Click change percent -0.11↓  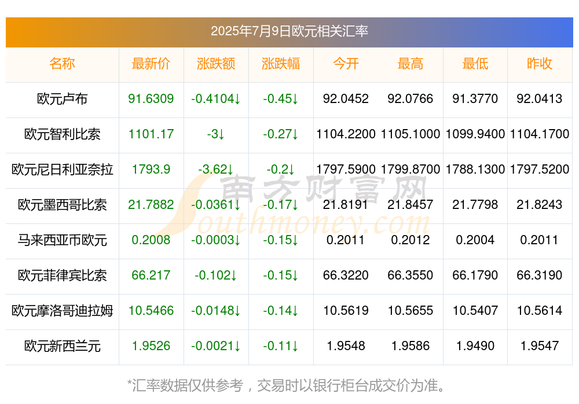pos(281,346)
